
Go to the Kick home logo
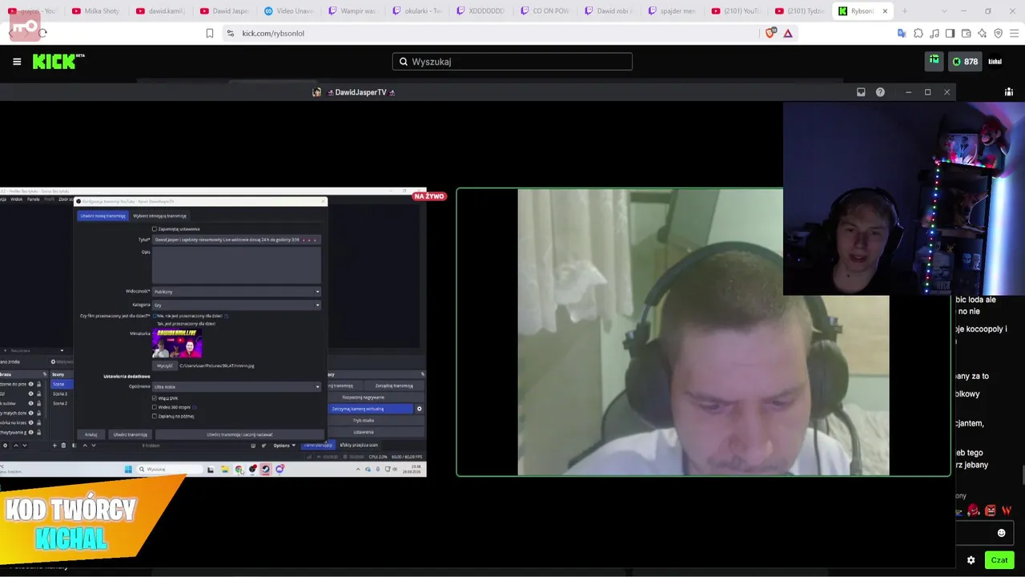[58, 62]
